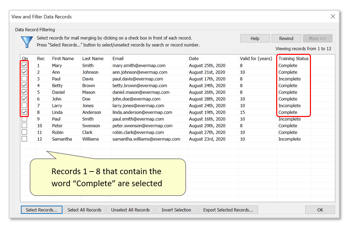351x230 pixels.
Task: Click the date August 29th, 2020
Action: [x=207, y=126]
